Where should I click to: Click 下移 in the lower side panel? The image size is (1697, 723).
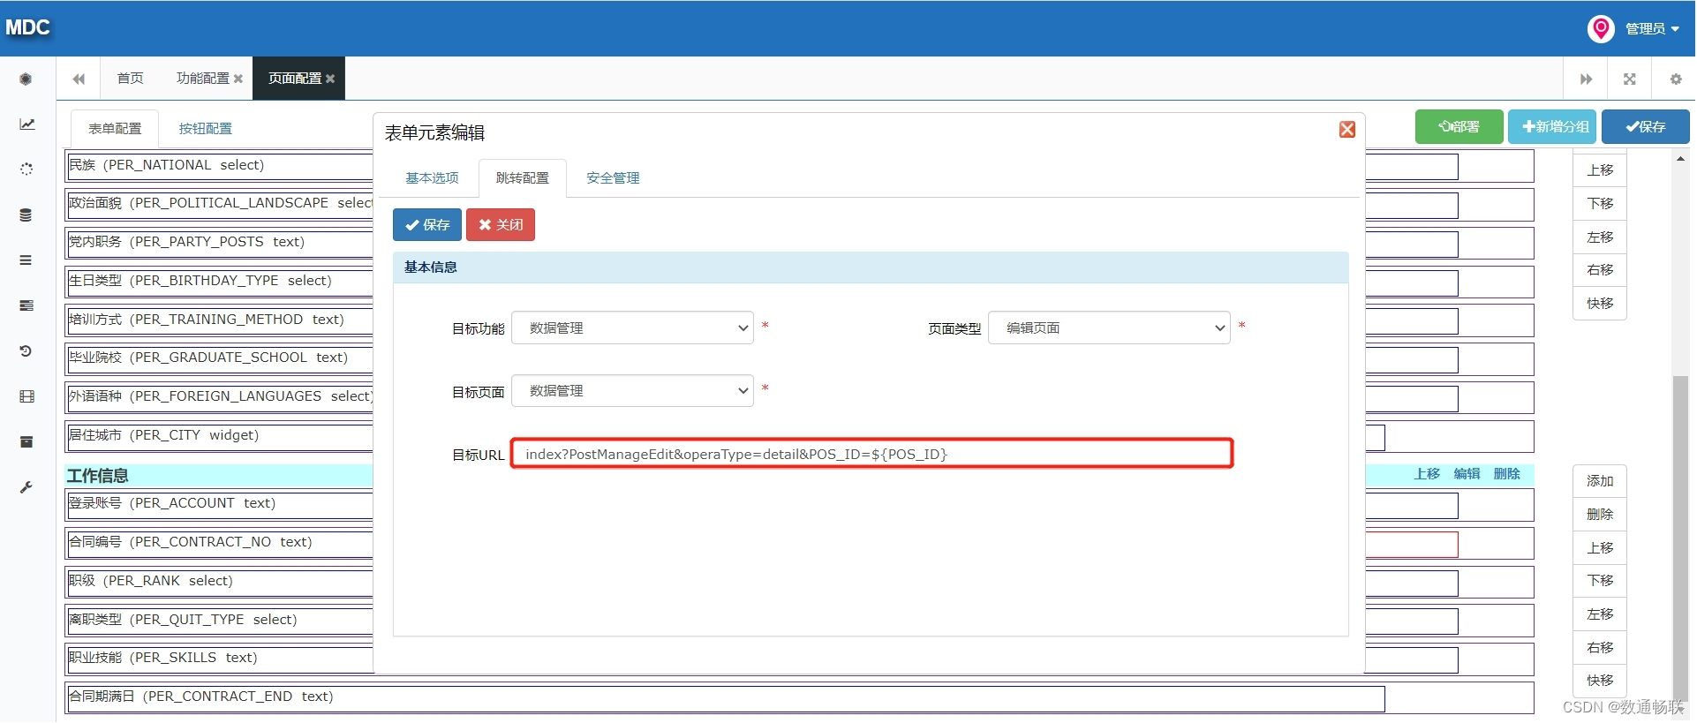(x=1600, y=581)
